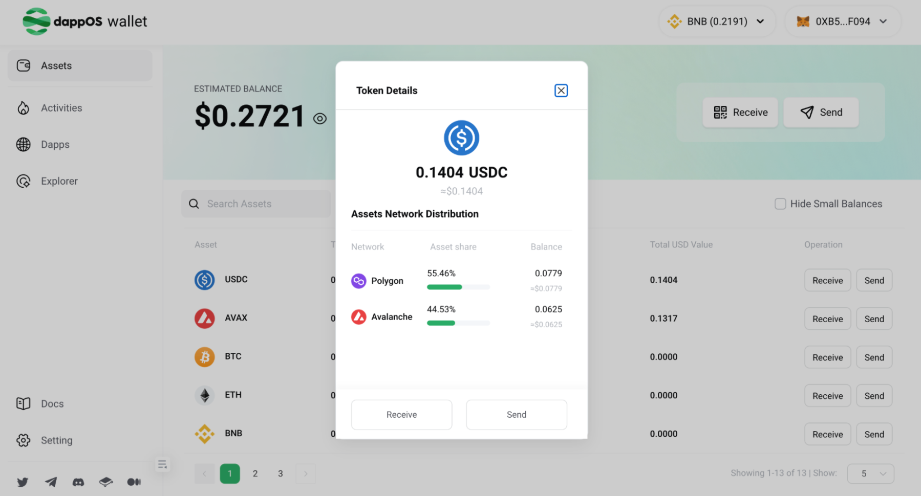
Task: Click the 0.1404 USDC amount heading
Action: click(461, 172)
